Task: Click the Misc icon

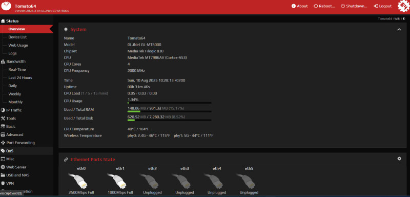Action: [x=3, y=159]
